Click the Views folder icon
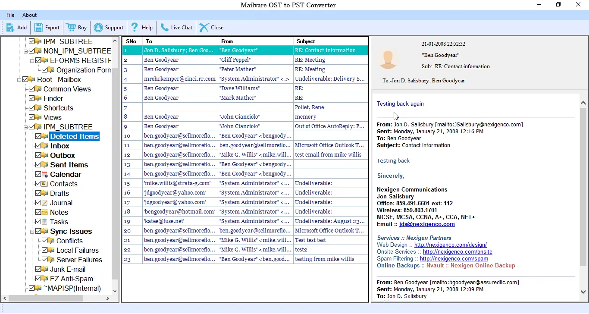589x314 pixels. pos(38,117)
